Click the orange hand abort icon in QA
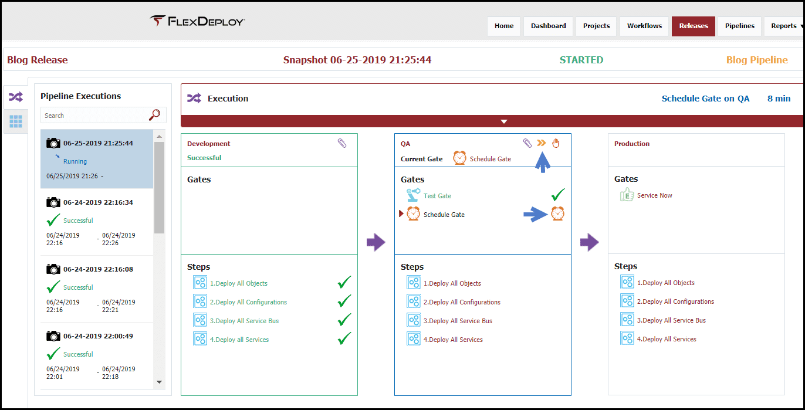Viewport: 805px width, 410px height. 556,143
